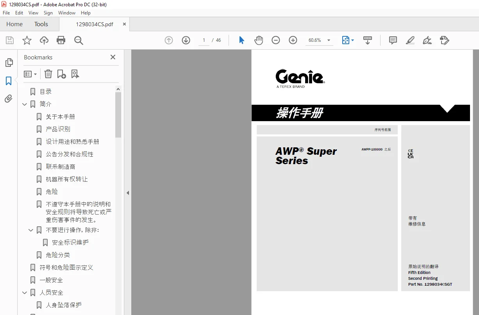Select the 1298034CS.pdf document tab

pos(95,24)
